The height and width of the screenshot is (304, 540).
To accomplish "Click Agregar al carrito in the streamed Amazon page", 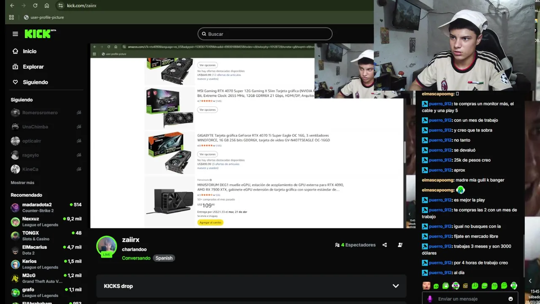I will (210, 223).
